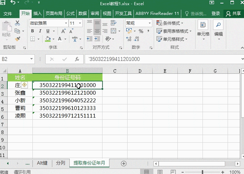Toggle middle vertical alignment
This screenshot has height=174, width=244.
(x=97, y=23)
